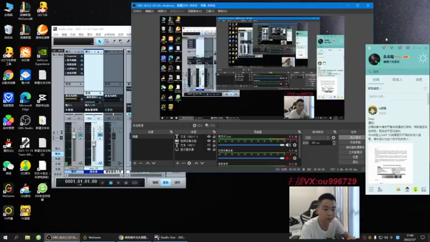The height and width of the screenshot is (242, 430).
Task: Open weather sun icon in QQ window
Action: pyautogui.click(x=422, y=59)
